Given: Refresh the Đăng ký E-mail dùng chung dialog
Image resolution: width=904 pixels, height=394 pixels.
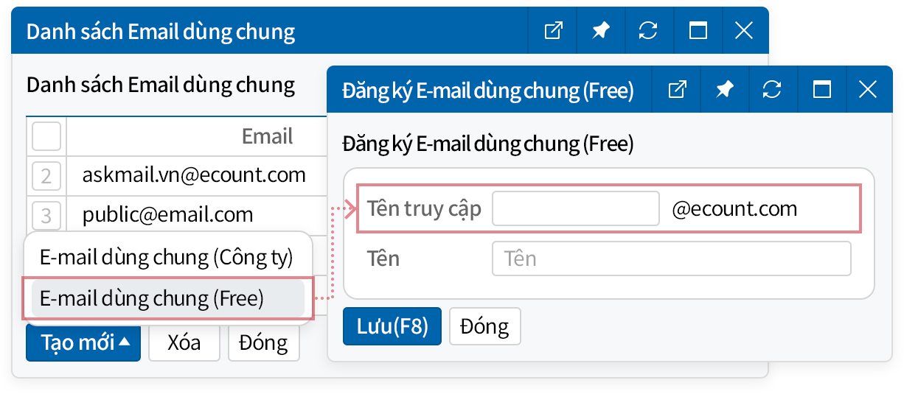Looking at the screenshot, I should point(772,90).
